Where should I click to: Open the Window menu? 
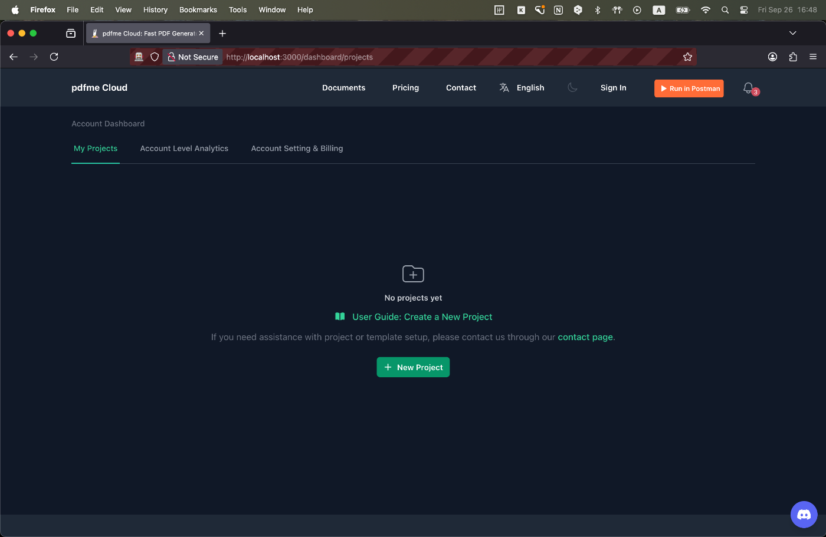coord(272,10)
